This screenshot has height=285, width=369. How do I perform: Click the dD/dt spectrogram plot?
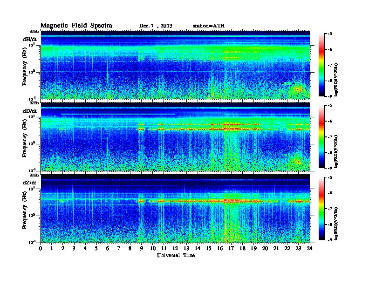click(x=175, y=136)
